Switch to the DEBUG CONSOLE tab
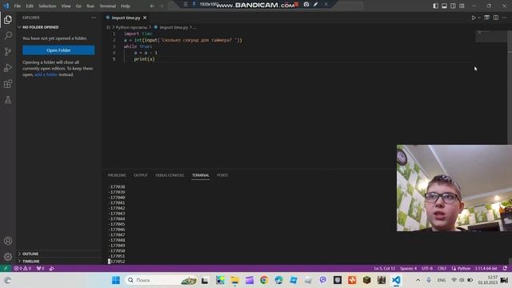Viewport: 512px width, 288px height. point(170,175)
